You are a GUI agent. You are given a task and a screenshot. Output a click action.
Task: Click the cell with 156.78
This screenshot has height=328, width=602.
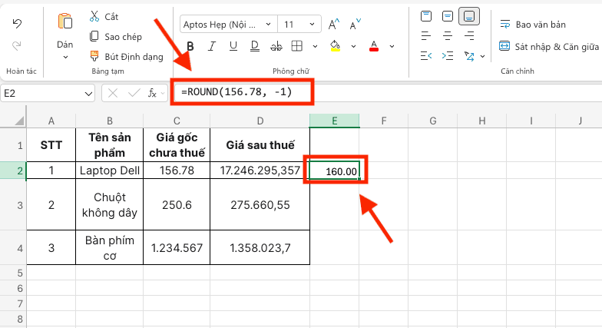pyautogui.click(x=177, y=171)
